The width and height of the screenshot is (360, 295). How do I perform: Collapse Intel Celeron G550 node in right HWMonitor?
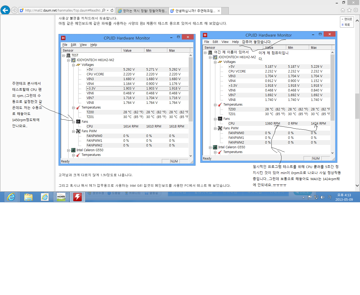(x=210, y=147)
